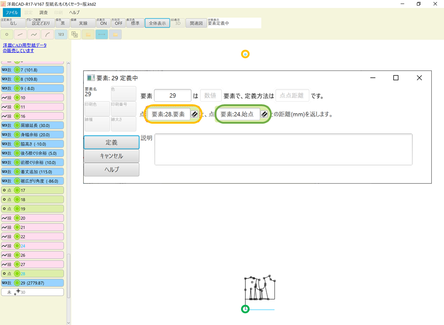Screen dimensions: 444x325
Task: Open the ヘルプ menu
Action: point(74,12)
